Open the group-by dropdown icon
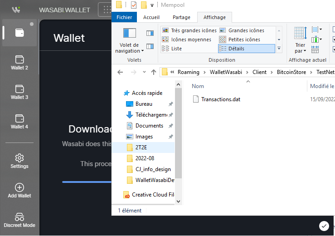 pyautogui.click(x=317, y=29)
